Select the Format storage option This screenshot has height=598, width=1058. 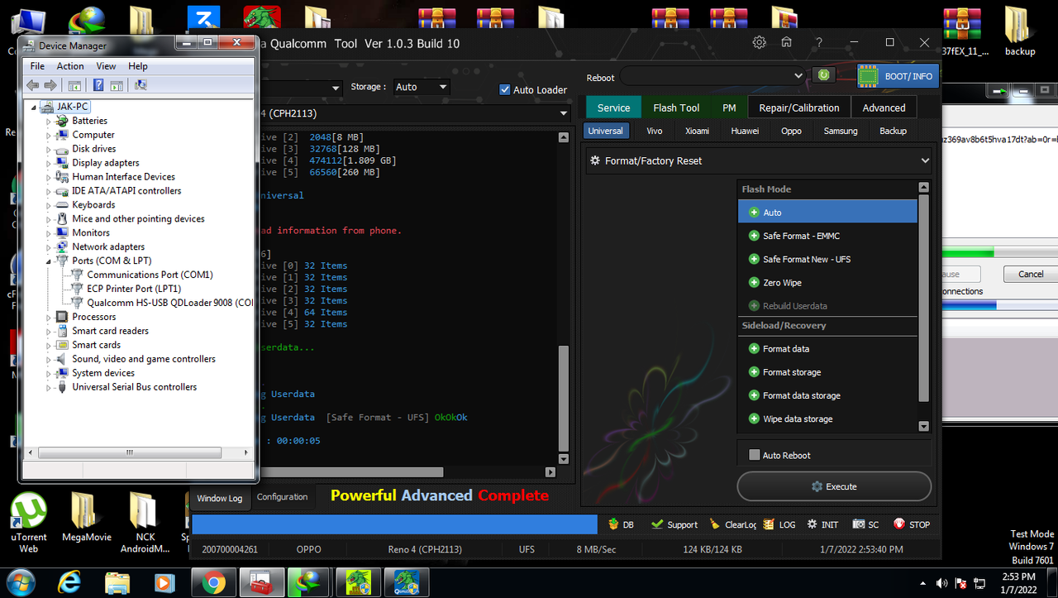click(827, 372)
